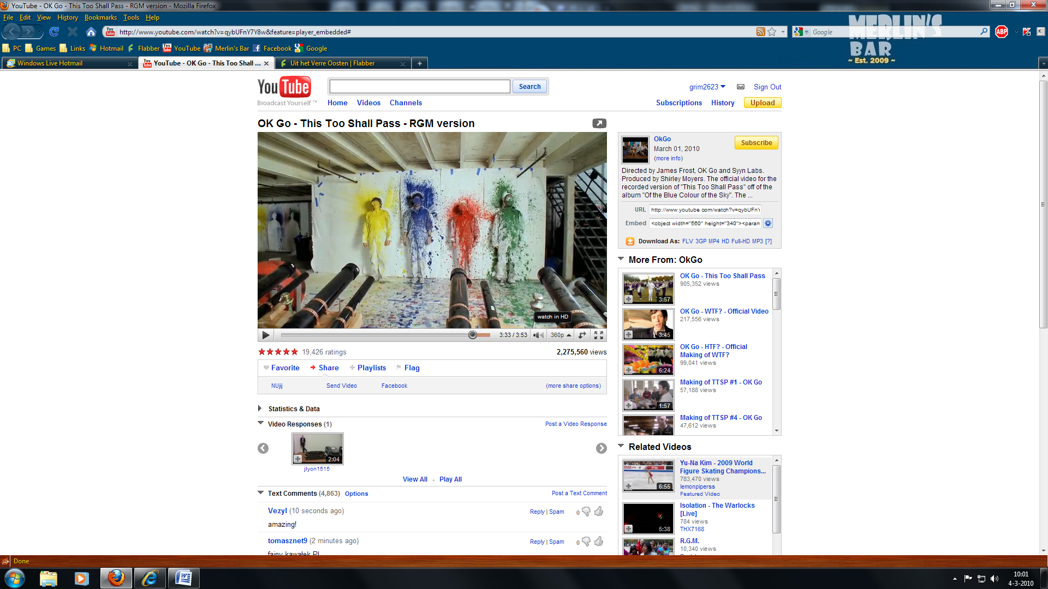1048x589 pixels.
Task: Open Firefox from the Windows taskbar
Action: (116, 578)
